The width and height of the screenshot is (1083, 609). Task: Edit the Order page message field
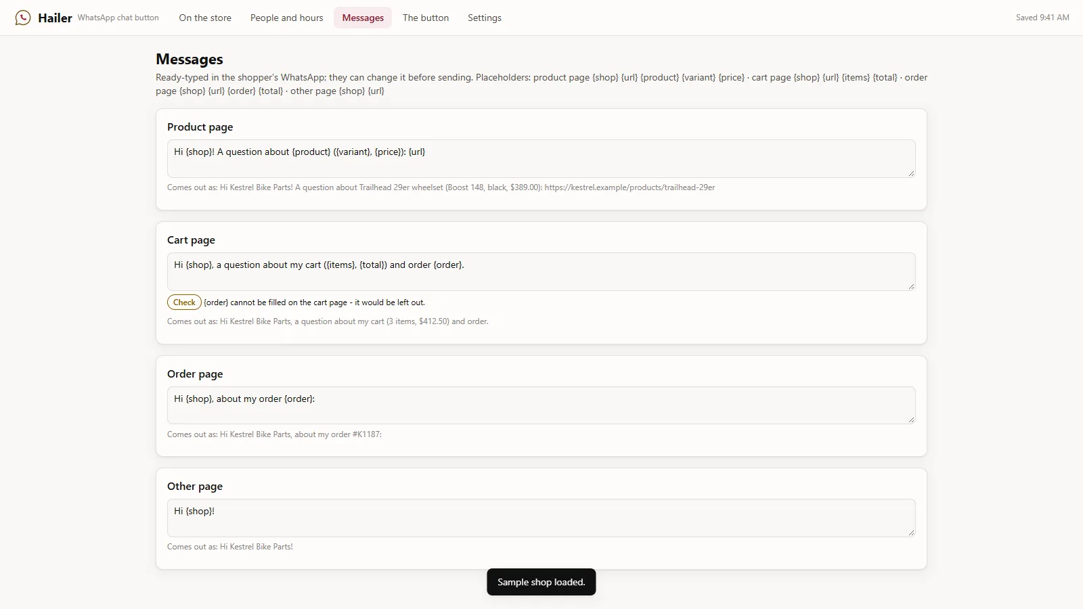(541, 405)
